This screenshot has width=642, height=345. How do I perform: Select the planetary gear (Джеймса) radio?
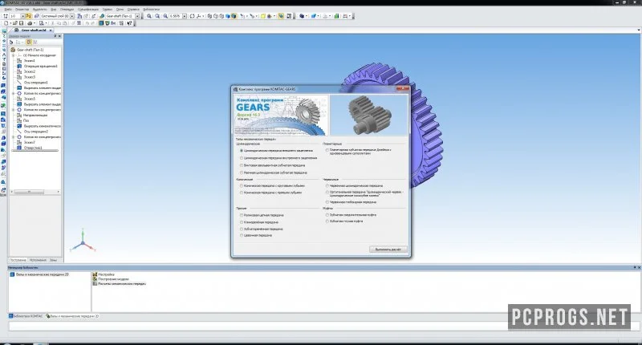tap(327, 150)
